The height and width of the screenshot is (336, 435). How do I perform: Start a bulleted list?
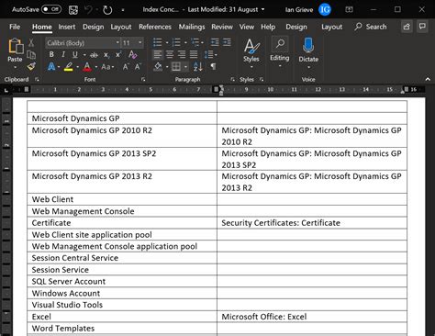(157, 42)
